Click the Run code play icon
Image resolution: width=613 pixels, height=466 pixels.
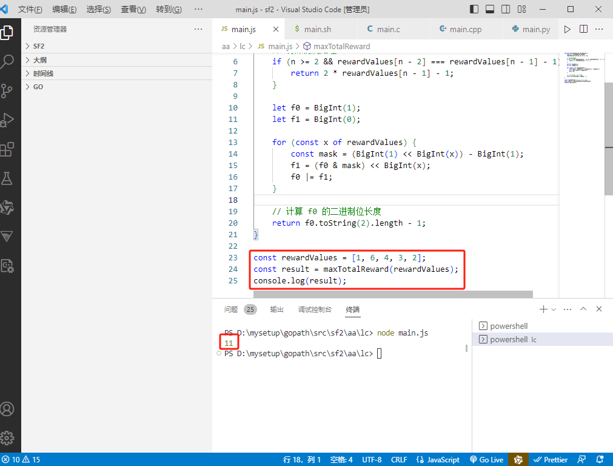568,29
